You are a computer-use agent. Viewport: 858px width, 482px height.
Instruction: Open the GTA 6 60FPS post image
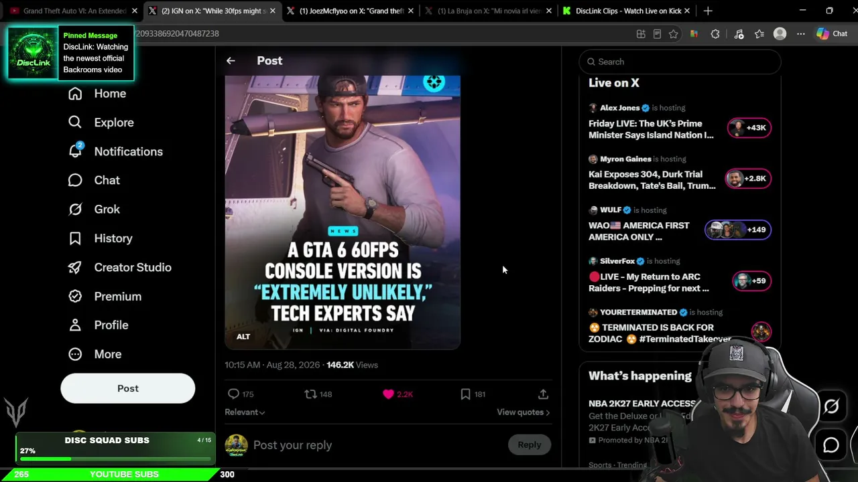[x=343, y=213]
